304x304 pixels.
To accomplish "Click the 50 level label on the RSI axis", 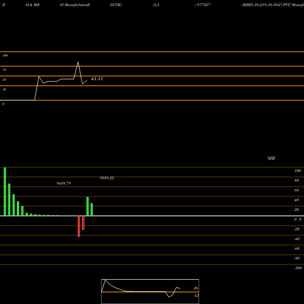I will pyautogui.click(x=4, y=80).
